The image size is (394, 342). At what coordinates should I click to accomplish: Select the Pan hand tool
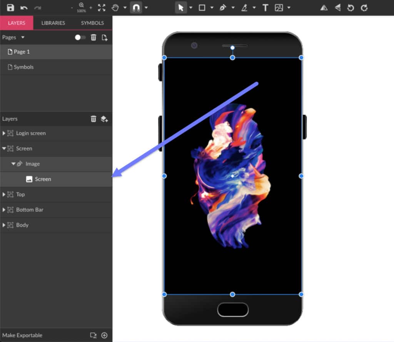click(115, 8)
